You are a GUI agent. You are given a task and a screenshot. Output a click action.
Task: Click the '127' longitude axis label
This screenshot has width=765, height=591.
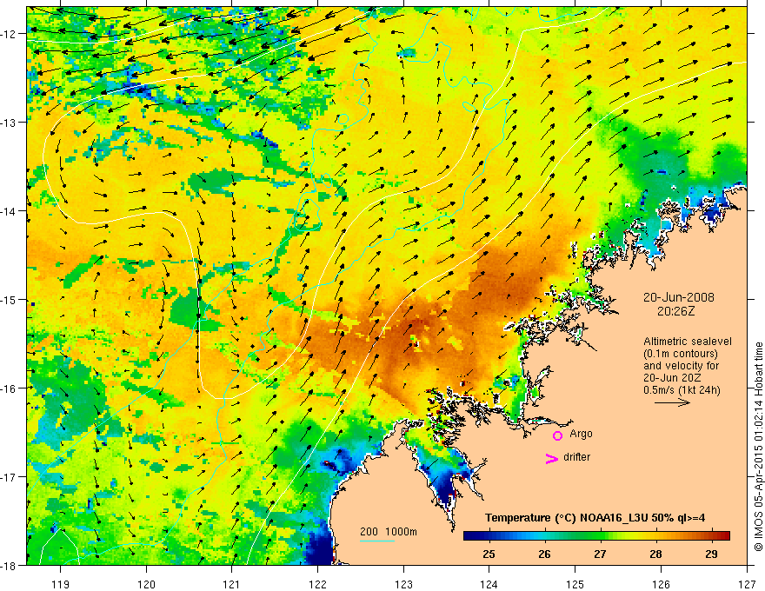click(747, 584)
